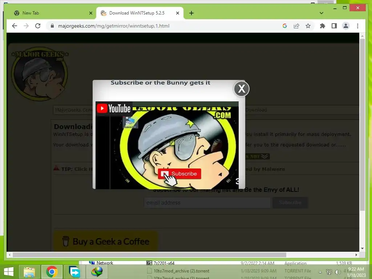
Task: Click the YouTube logo in the popup
Action: click(114, 109)
